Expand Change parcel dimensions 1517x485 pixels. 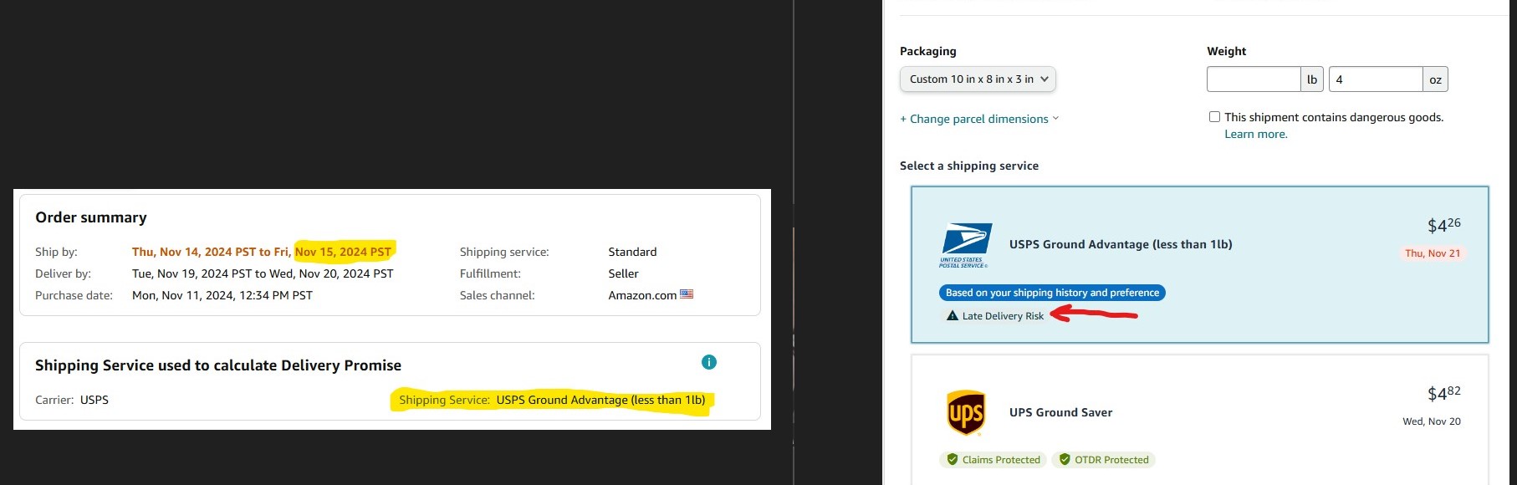[979, 119]
